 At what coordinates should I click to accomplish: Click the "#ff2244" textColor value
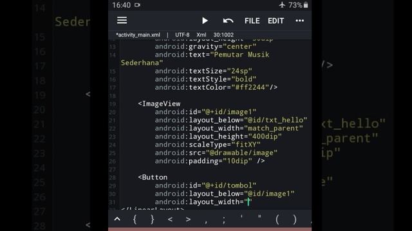[x=250, y=87]
